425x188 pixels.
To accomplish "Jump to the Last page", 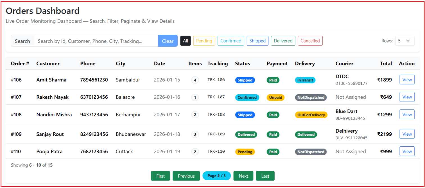I will coord(265,176).
